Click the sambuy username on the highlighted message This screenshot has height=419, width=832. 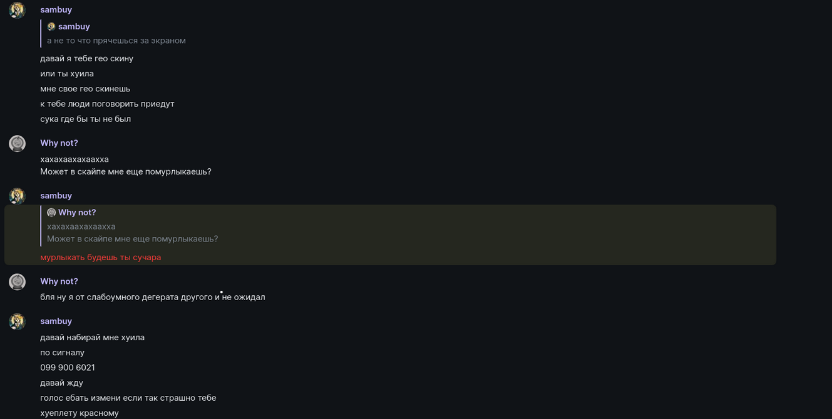pyautogui.click(x=56, y=196)
